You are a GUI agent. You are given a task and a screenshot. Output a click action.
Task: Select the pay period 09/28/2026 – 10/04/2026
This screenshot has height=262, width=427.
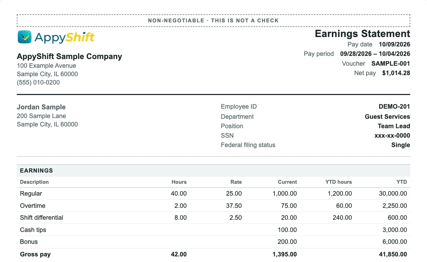[x=375, y=54]
